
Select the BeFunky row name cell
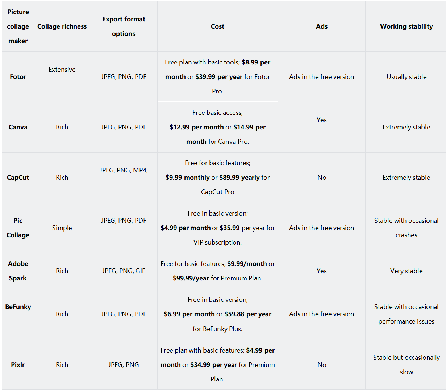18,307
